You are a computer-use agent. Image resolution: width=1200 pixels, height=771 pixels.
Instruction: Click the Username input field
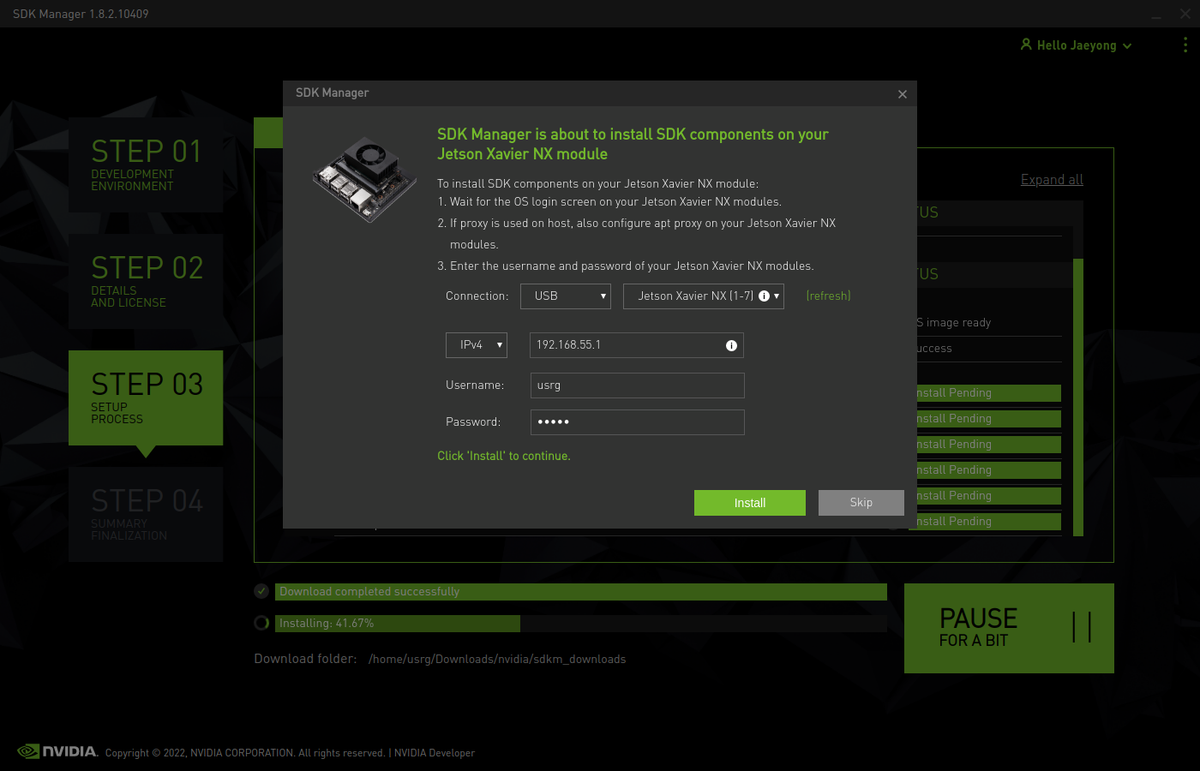(x=637, y=385)
